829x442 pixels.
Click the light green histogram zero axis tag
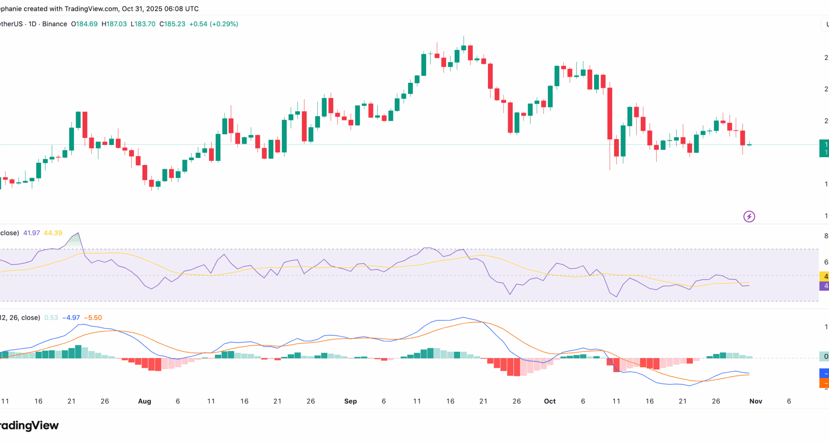pos(824,357)
